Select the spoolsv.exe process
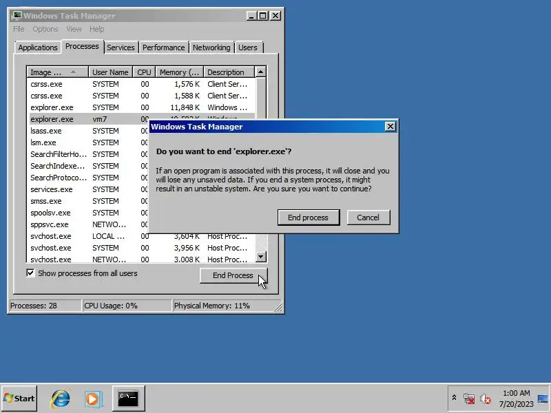The height and width of the screenshot is (413, 551). [88, 213]
